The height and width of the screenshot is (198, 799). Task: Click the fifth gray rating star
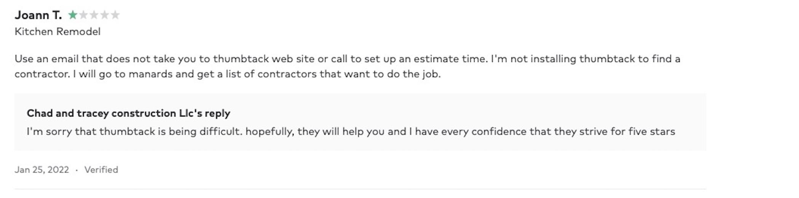(x=115, y=15)
